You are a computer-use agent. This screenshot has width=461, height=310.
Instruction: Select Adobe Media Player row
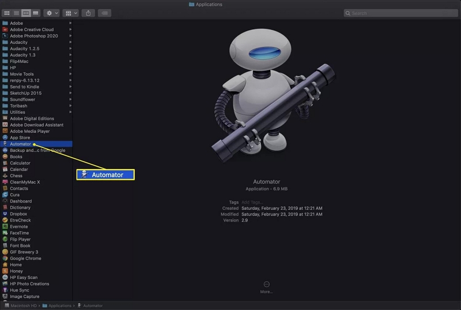[x=36, y=131]
